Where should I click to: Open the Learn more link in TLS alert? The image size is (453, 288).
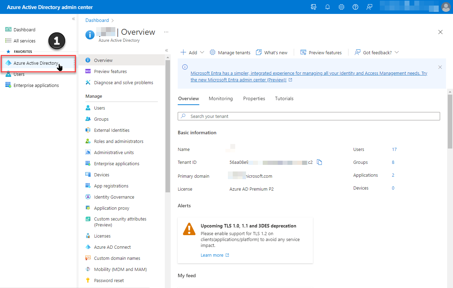[x=215, y=255]
